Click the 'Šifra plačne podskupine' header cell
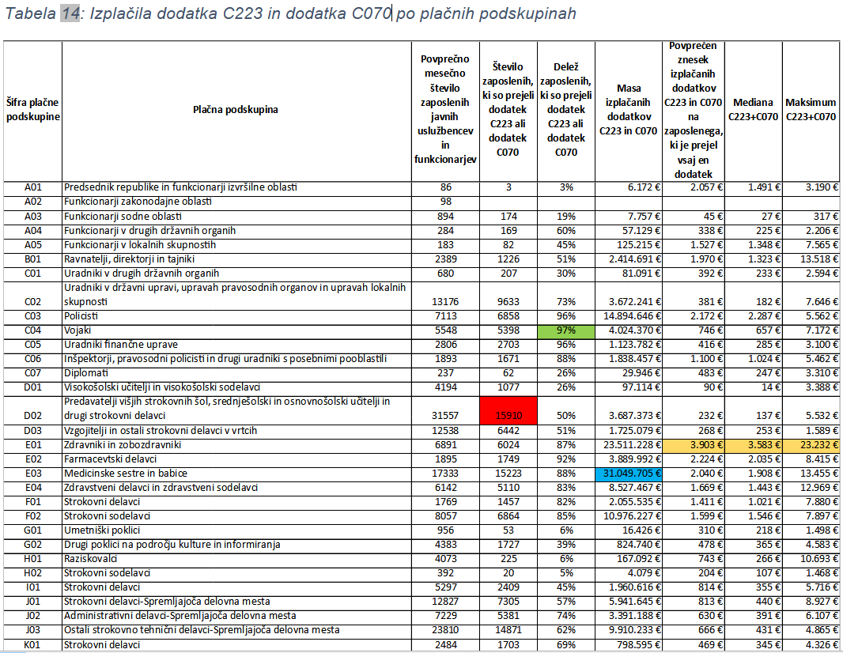 32,110
